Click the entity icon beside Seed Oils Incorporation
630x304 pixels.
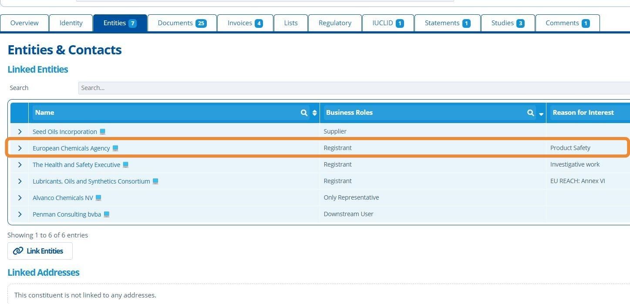pos(103,132)
